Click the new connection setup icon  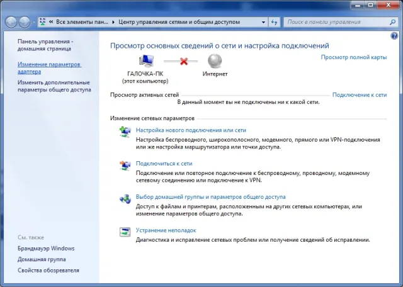[125, 132]
